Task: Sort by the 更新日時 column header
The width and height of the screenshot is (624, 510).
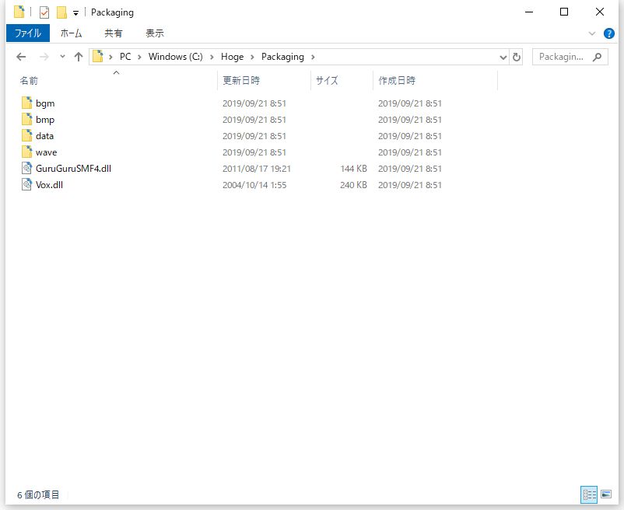Action: pyautogui.click(x=241, y=80)
